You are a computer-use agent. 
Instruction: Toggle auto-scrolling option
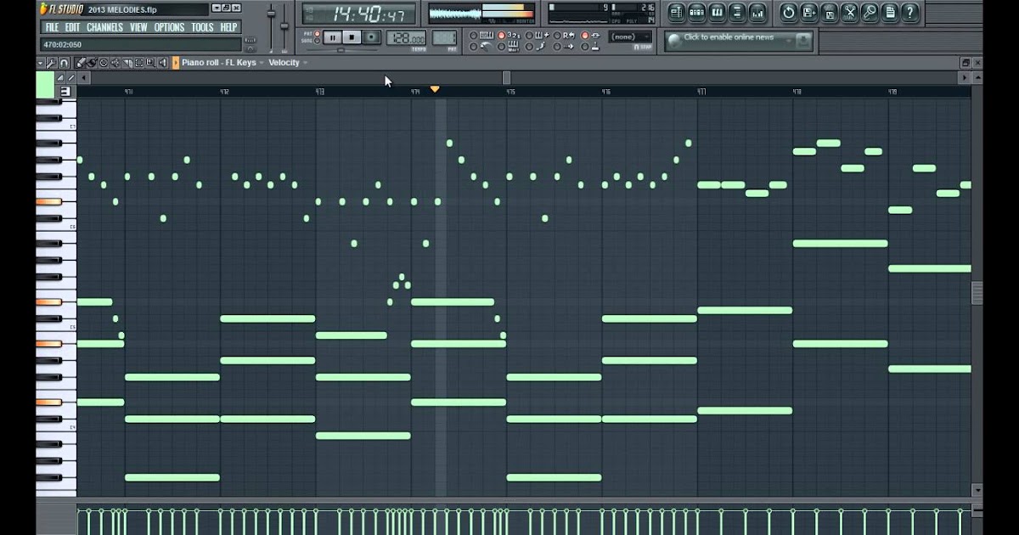[x=563, y=47]
